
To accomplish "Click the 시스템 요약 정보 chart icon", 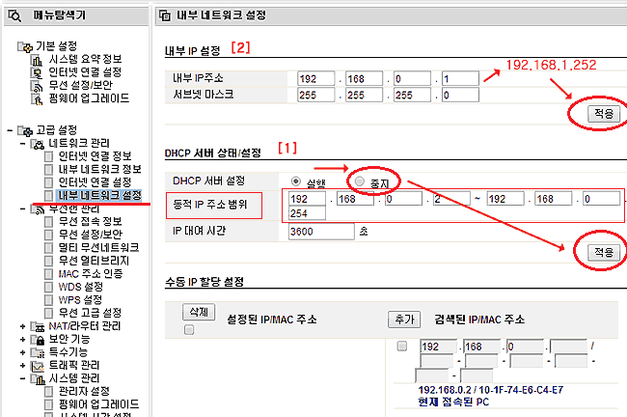I will (38, 61).
